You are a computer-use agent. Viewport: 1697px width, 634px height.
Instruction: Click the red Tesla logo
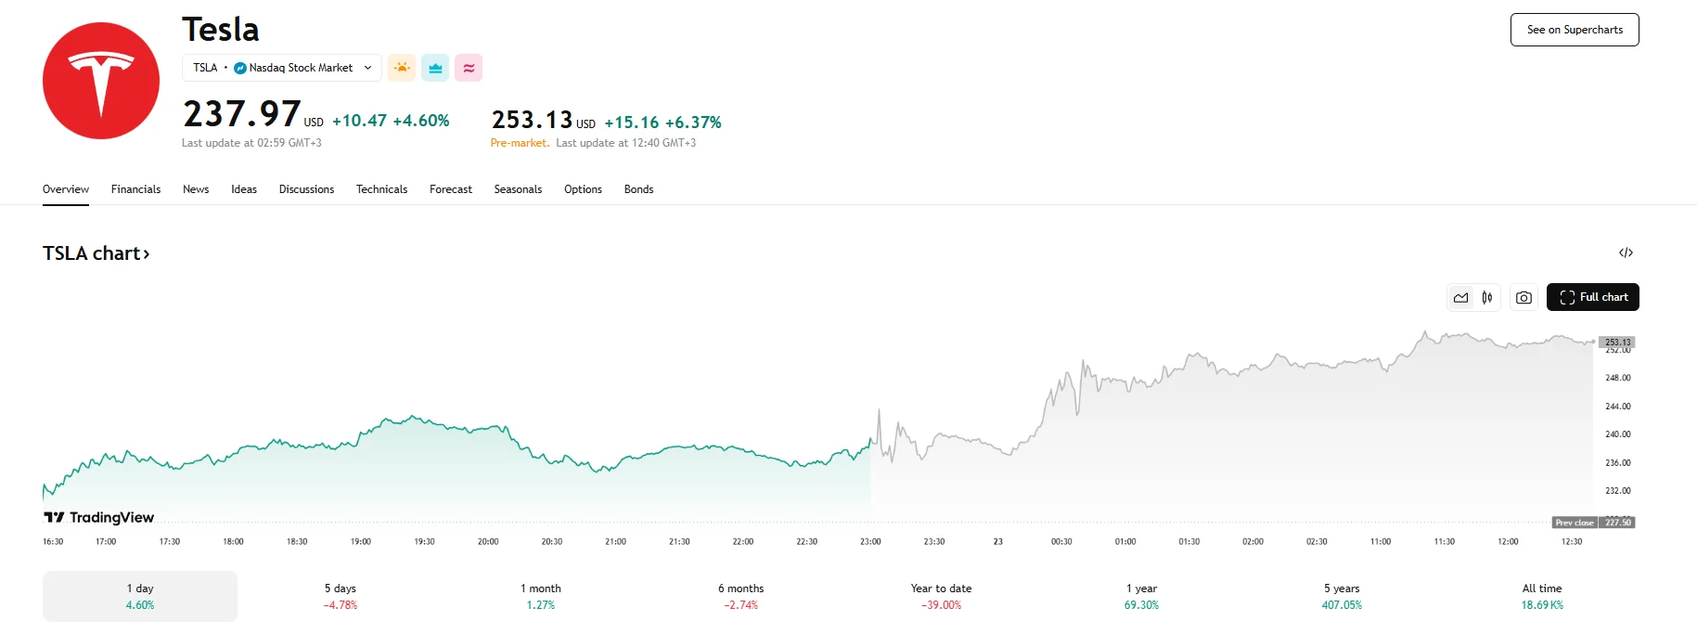click(101, 81)
